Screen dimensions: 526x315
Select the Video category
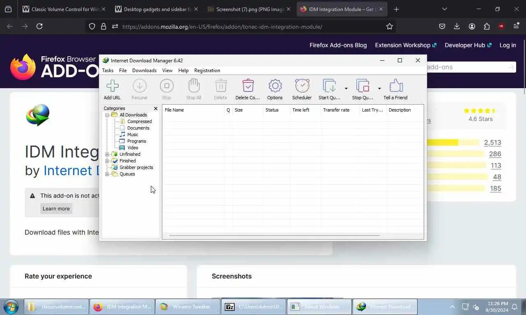133,148
